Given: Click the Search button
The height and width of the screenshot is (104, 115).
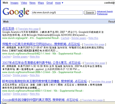Looking at the screenshot, I should tap(90, 13).
